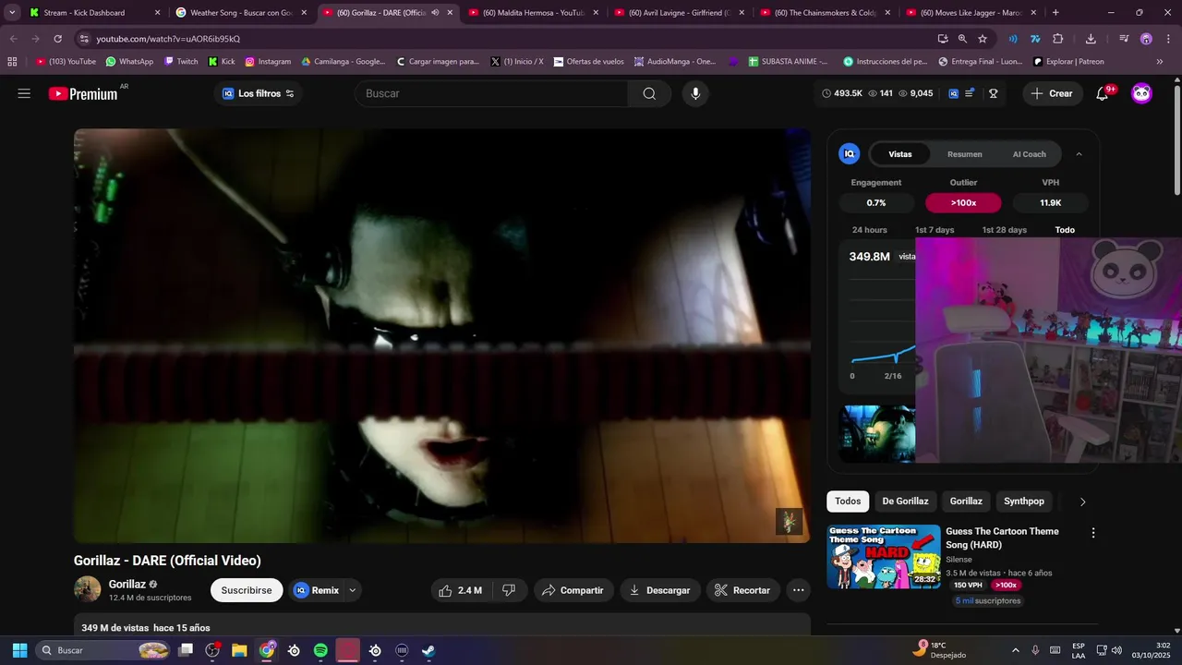Select the 24 hours range

point(869,230)
